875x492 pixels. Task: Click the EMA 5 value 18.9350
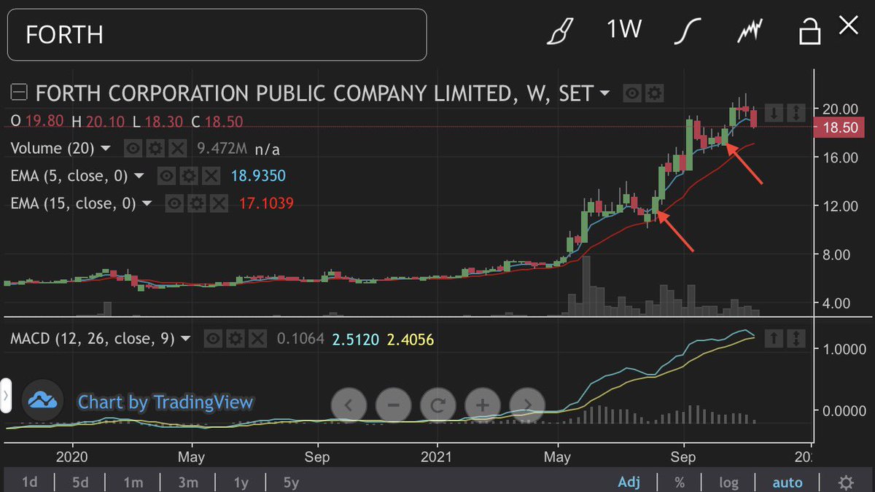(258, 176)
